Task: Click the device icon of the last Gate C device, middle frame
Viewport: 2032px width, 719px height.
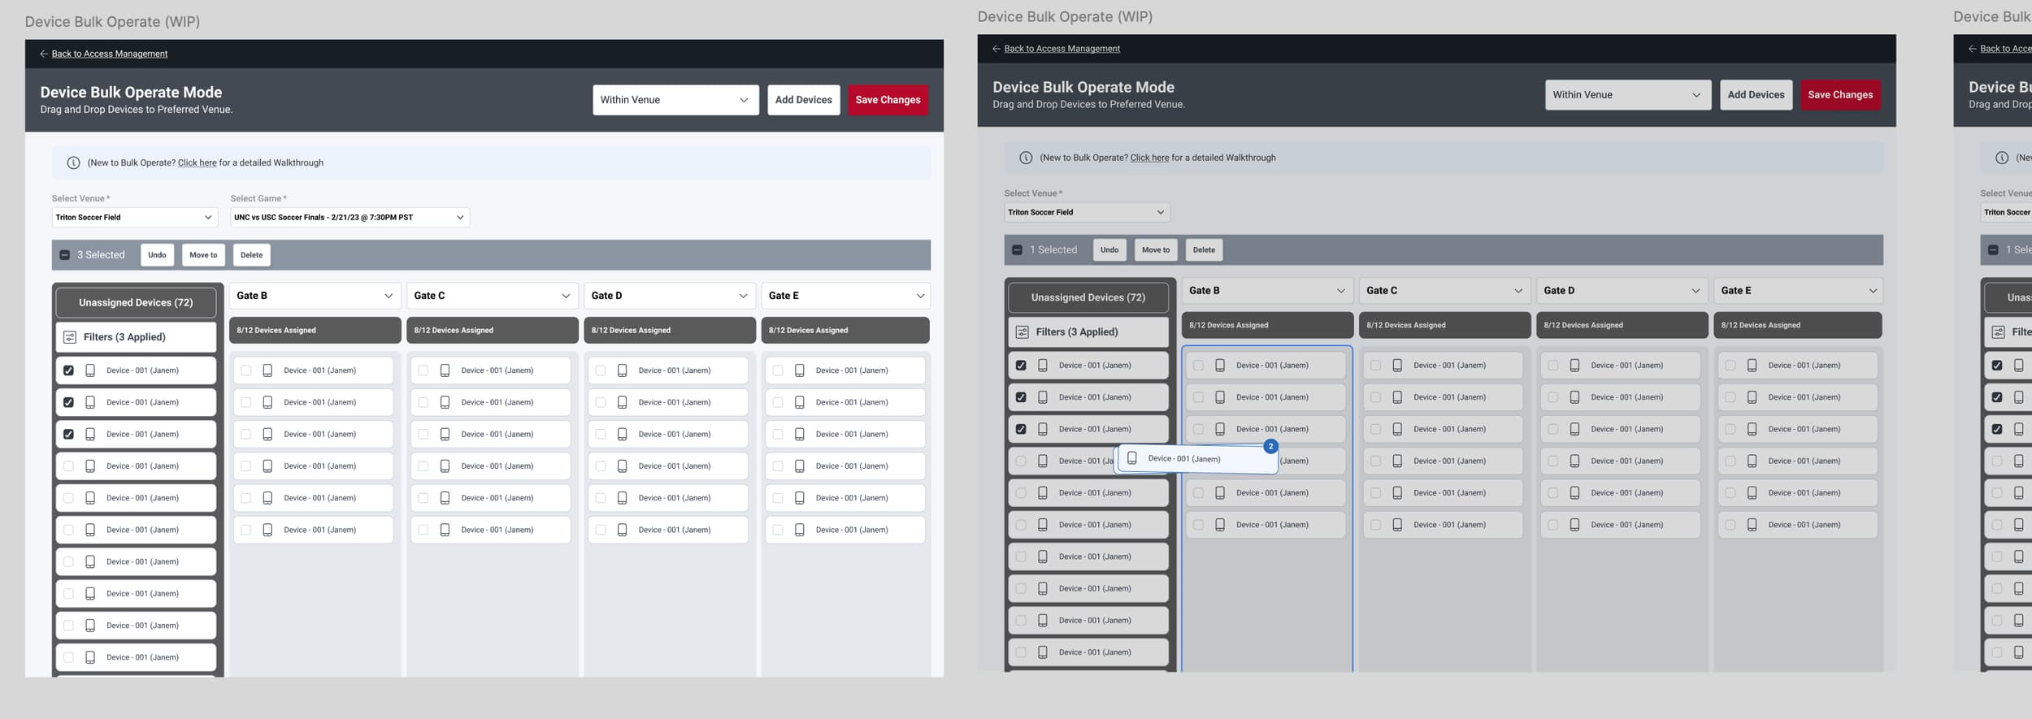Action: (x=1397, y=525)
